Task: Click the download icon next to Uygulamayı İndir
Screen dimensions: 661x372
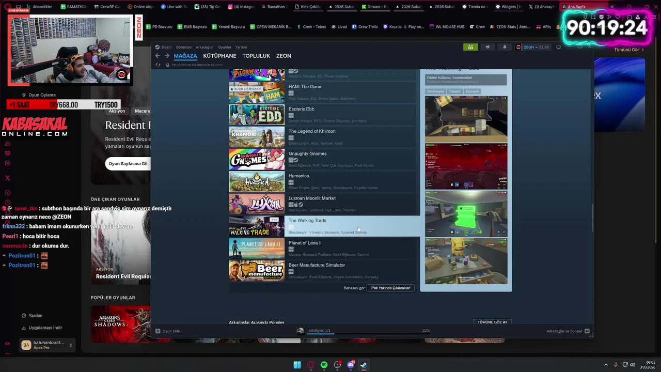Action: point(24,328)
